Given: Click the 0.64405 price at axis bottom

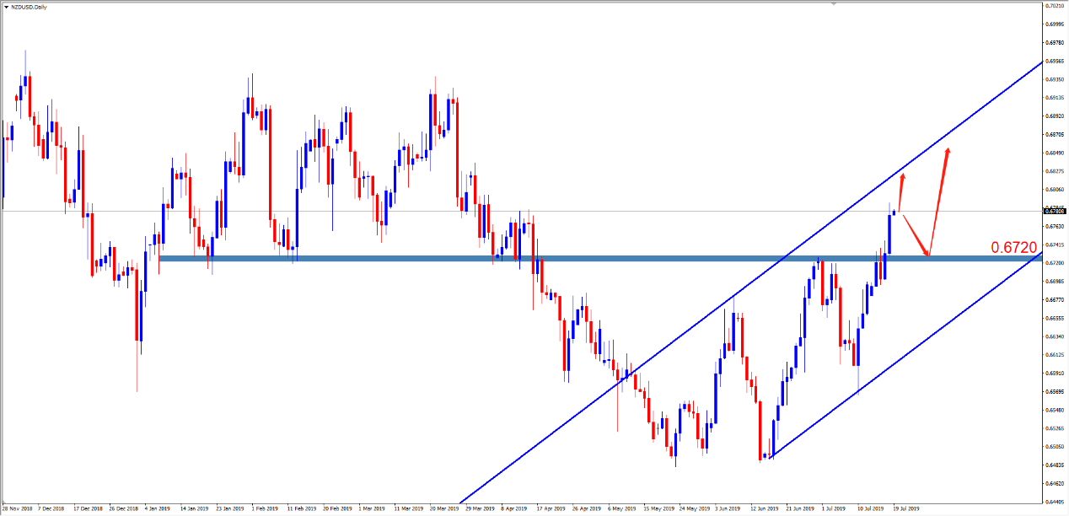Looking at the screenshot, I should click(1054, 503).
